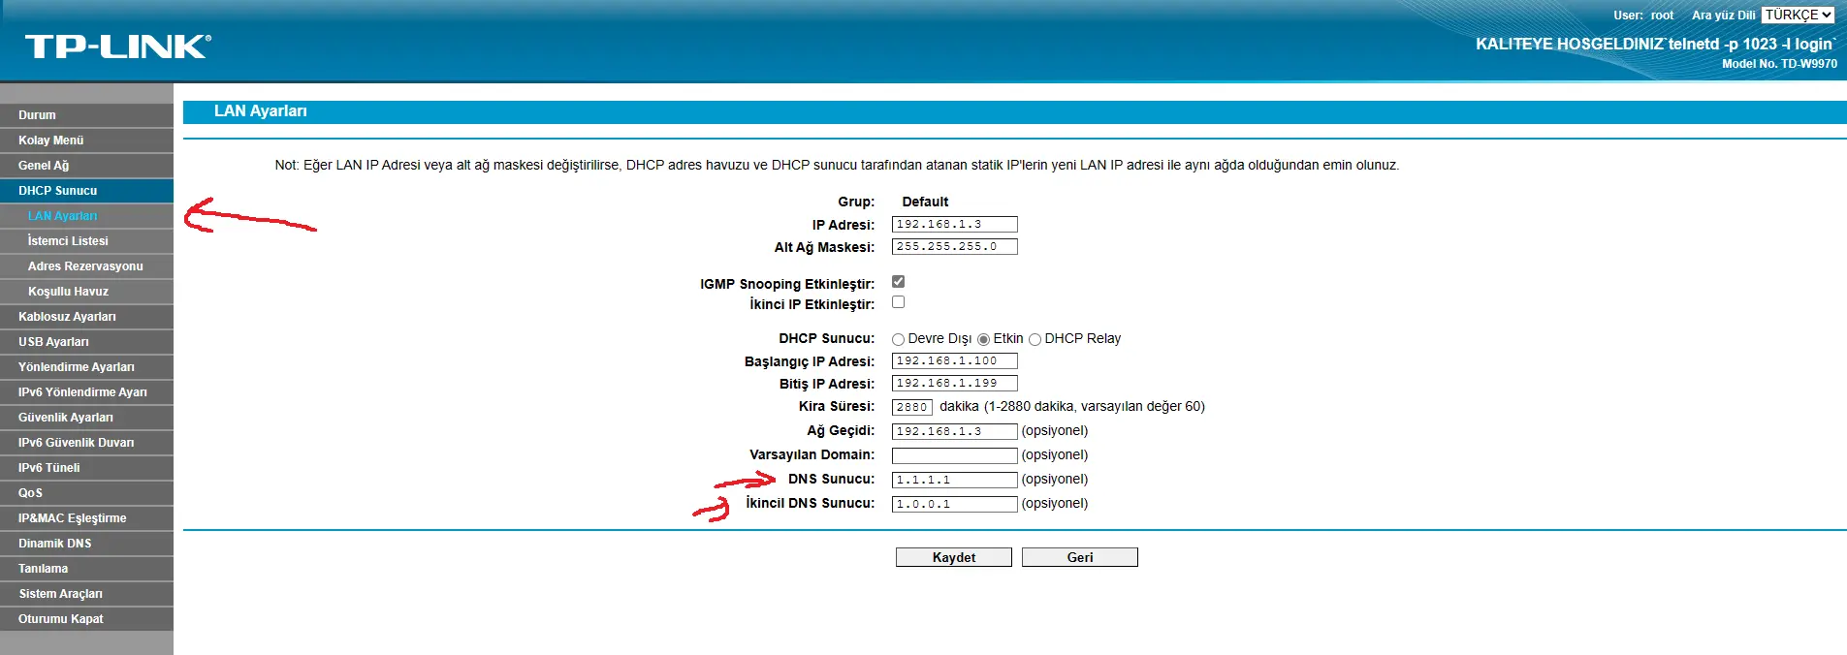Screen dimensions: 1847x655
Task: Open Koşullu Havuz submenu
Action: click(86, 292)
